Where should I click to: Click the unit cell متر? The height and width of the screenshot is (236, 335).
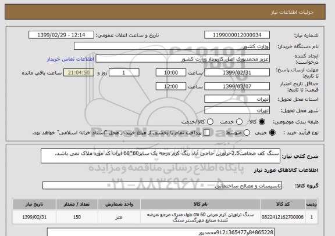coord(119,217)
